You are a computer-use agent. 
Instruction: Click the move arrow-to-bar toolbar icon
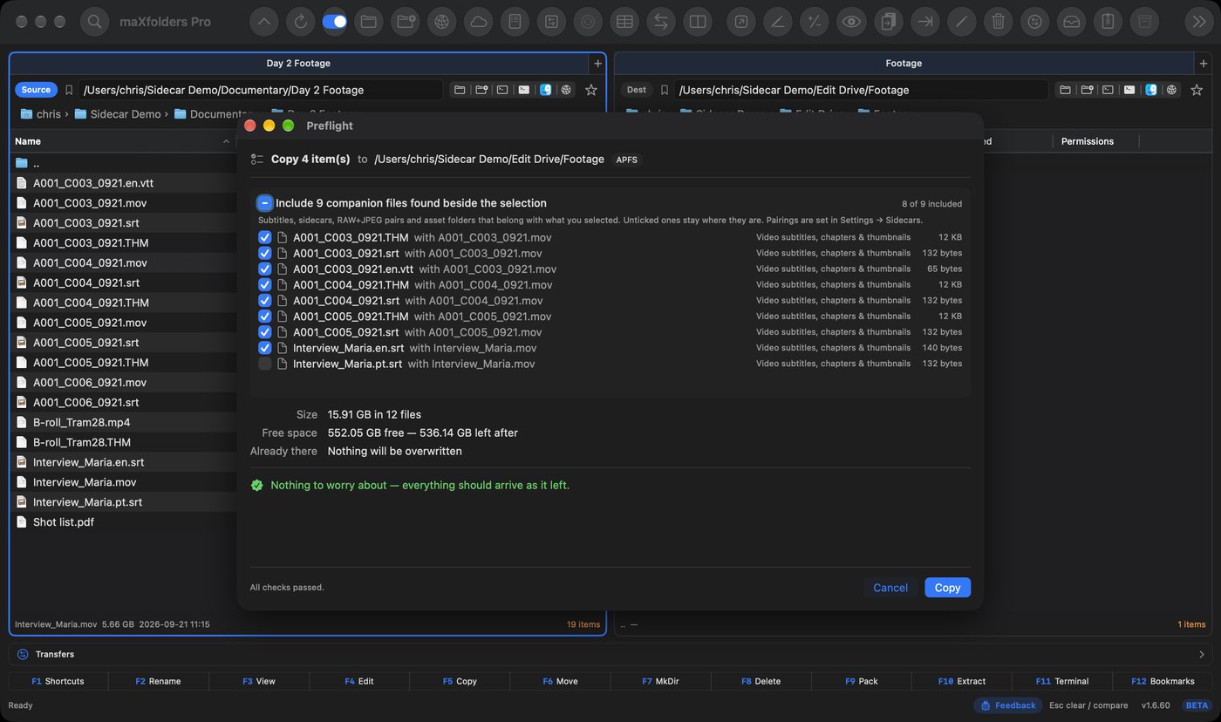925,22
